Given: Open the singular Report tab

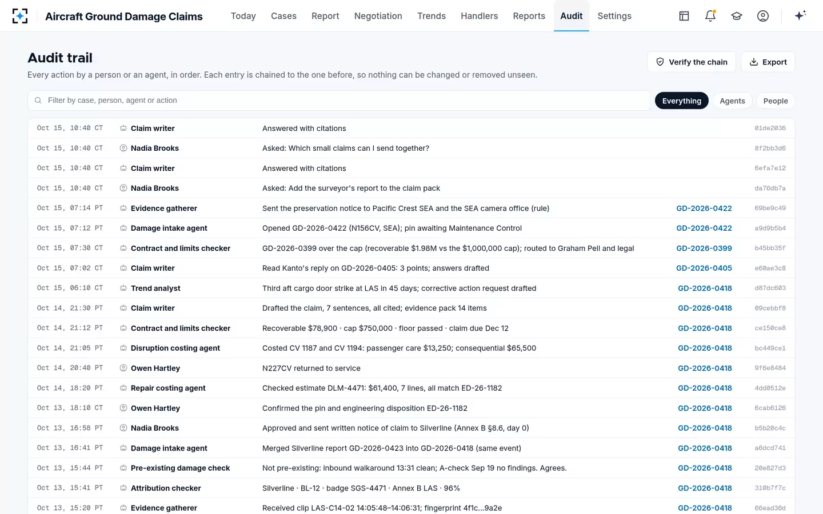Looking at the screenshot, I should coord(325,16).
